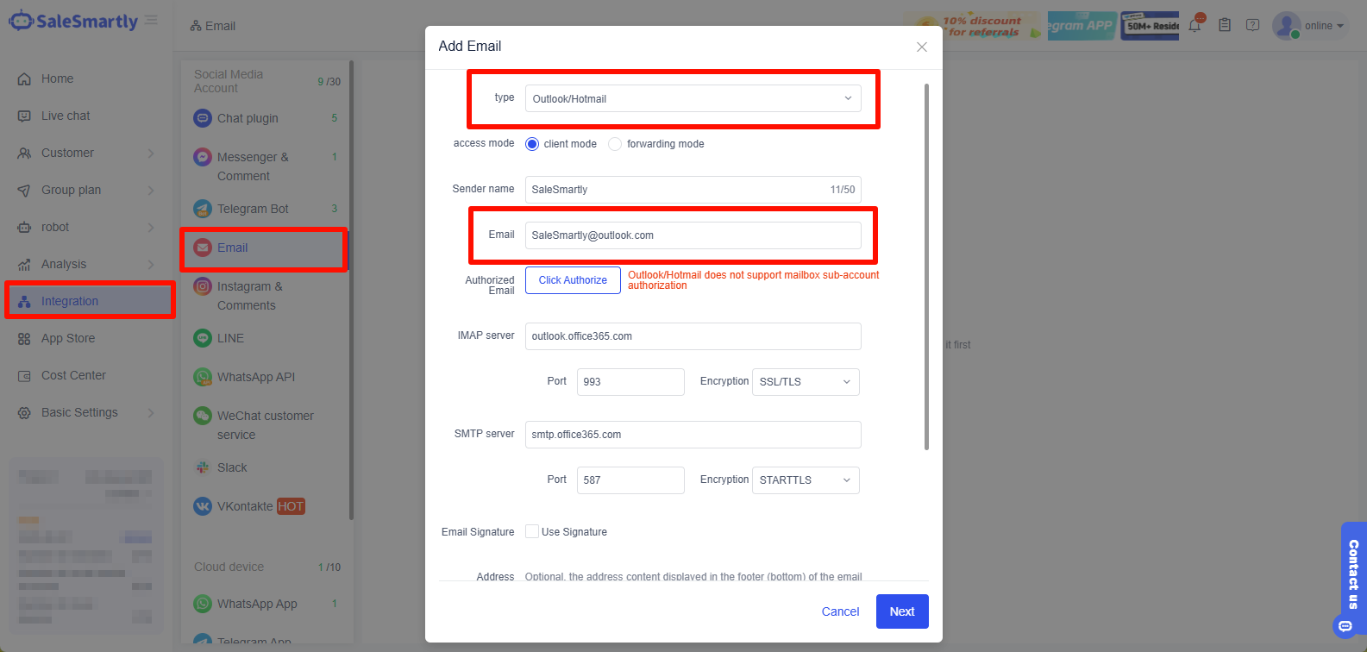Click the IMAP Port 993 field
This screenshot has height=652, width=1367.
tap(630, 381)
